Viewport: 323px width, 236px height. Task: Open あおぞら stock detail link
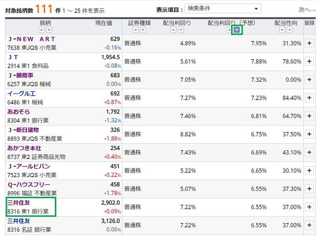[x=18, y=112]
